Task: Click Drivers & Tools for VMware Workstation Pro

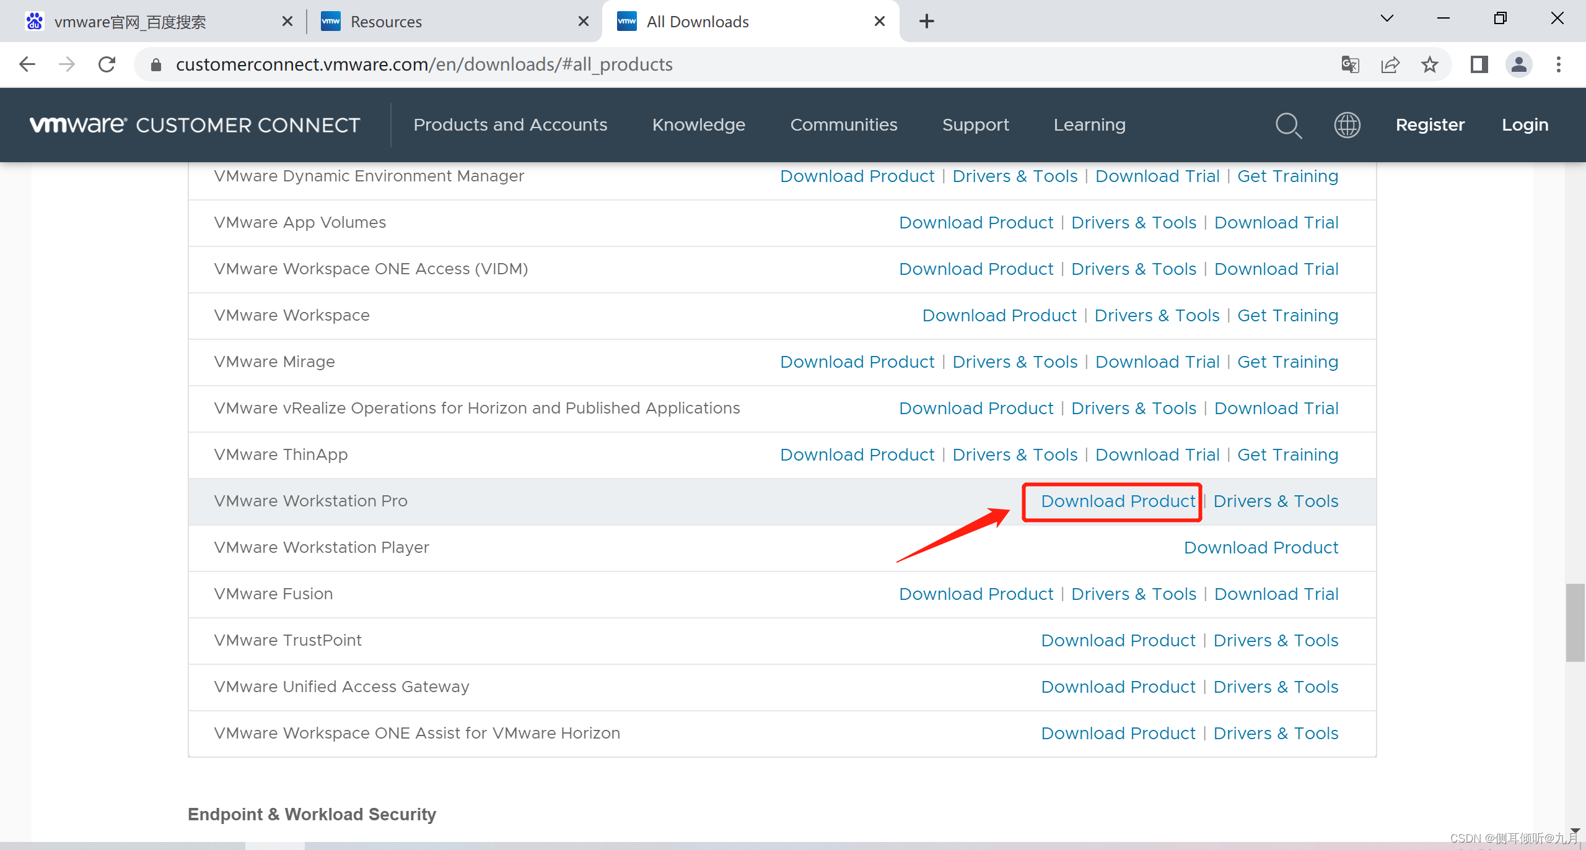Action: tap(1277, 501)
